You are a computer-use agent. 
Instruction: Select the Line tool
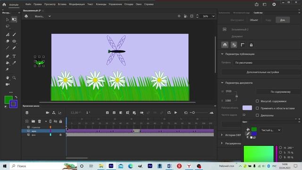coord(8,48)
